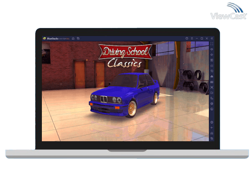Click the Android back arrow in sidebar
The height and width of the screenshot is (173, 252).
point(212,128)
